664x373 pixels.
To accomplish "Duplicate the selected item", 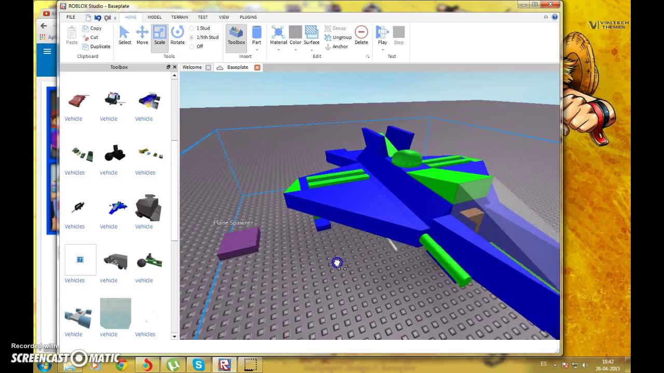I will coord(96,46).
